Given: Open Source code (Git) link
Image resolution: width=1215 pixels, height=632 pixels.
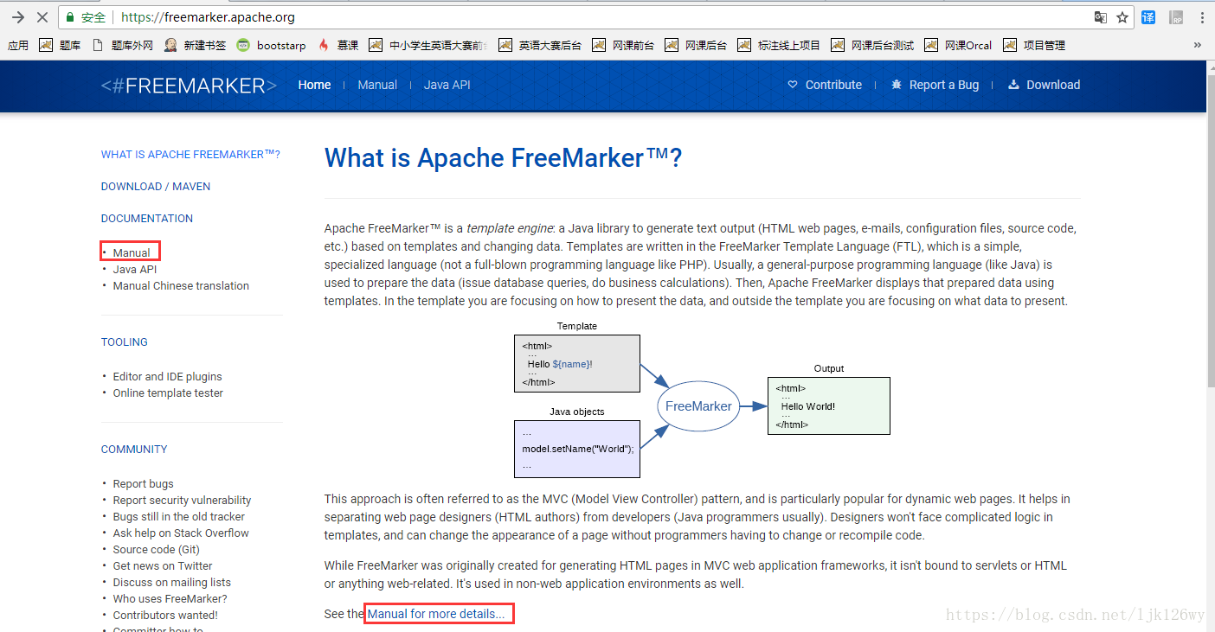Looking at the screenshot, I should 156,550.
